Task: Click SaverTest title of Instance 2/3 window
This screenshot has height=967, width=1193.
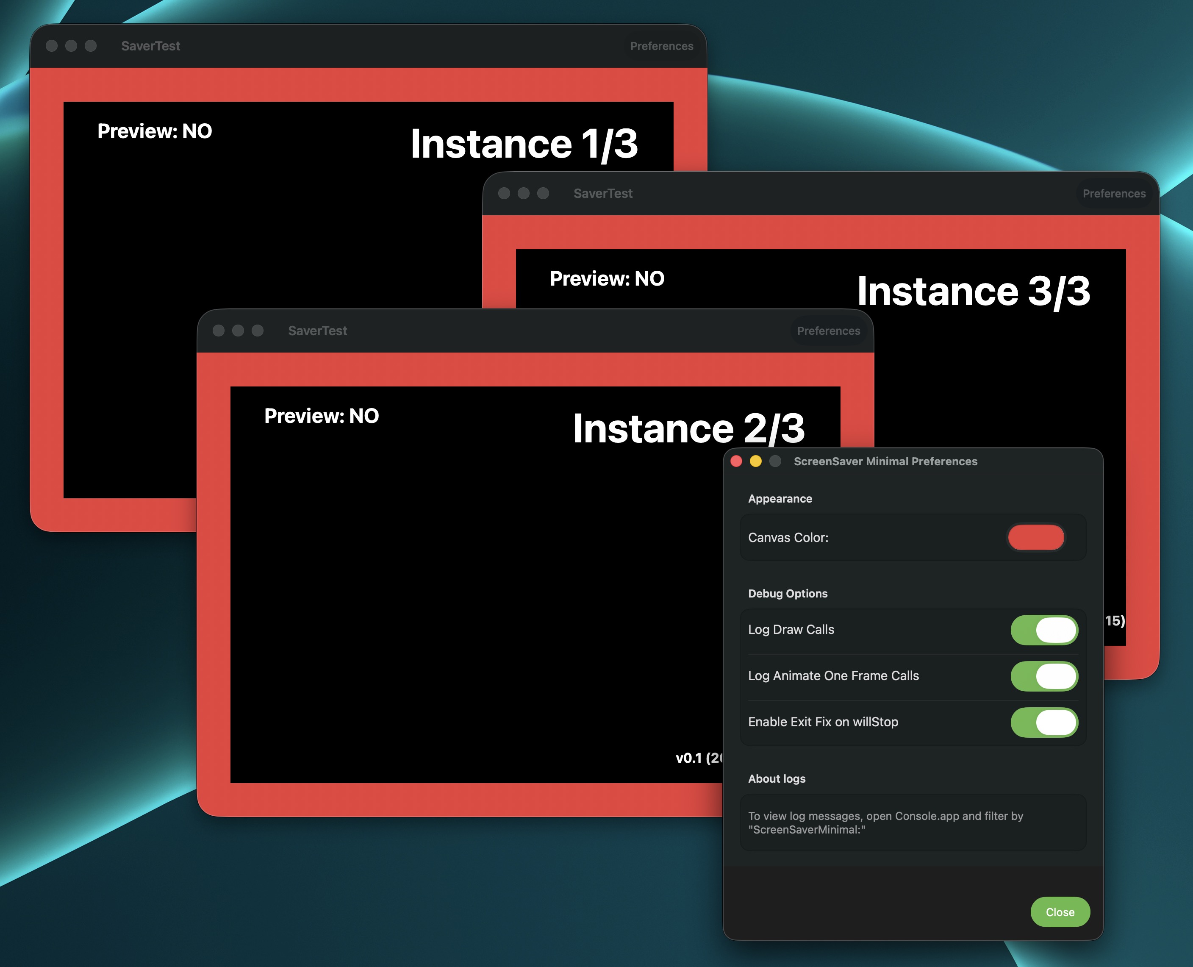Action: tap(317, 331)
